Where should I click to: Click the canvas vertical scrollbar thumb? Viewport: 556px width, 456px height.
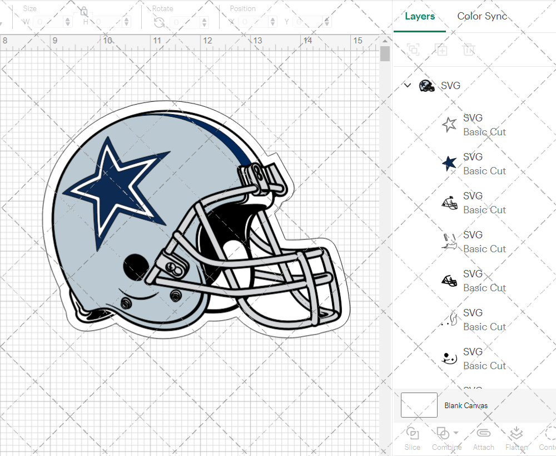[385, 54]
